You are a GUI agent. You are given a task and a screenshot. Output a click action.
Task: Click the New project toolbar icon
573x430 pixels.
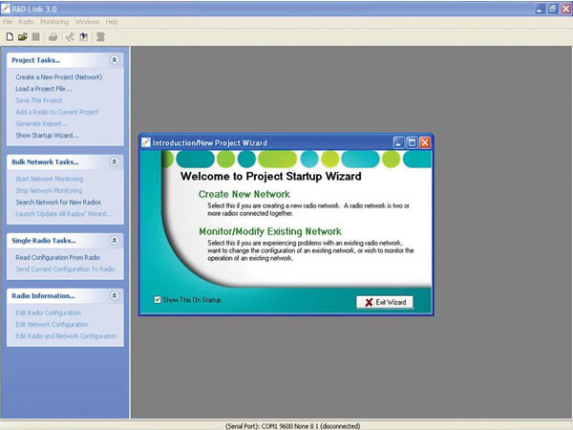point(10,37)
